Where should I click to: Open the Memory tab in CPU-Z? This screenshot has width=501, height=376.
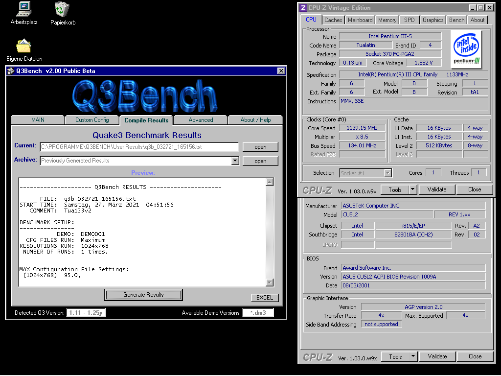click(387, 20)
